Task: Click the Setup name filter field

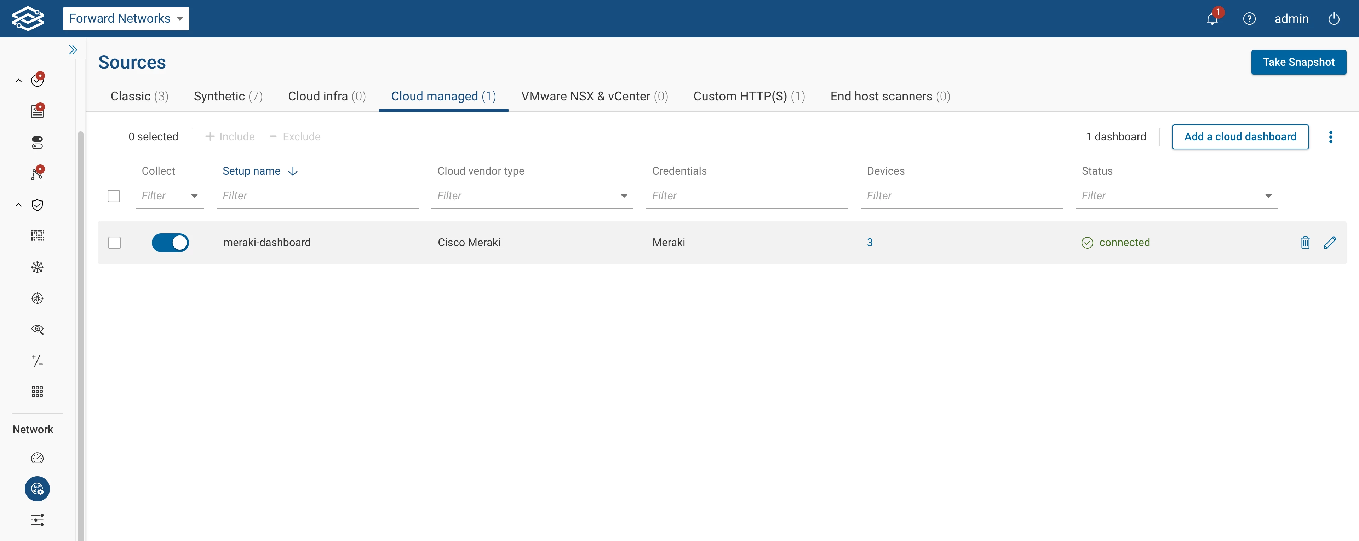Action: point(317,196)
